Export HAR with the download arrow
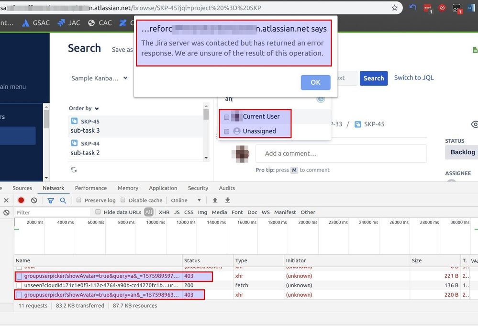Image resolution: width=478 pixels, height=326 pixels. (x=227, y=201)
